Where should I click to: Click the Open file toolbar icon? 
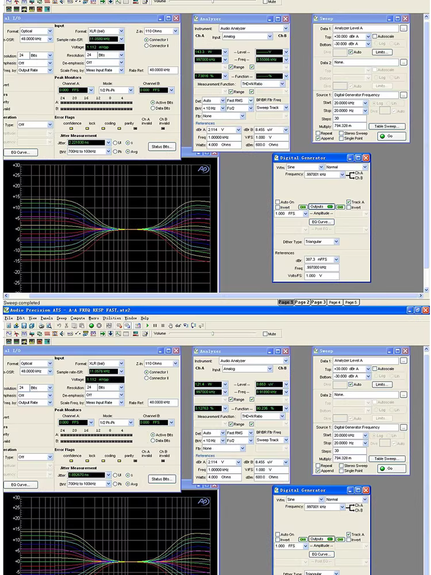click(x=16, y=325)
